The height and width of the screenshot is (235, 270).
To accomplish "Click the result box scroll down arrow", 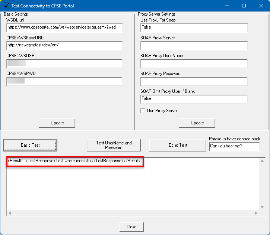I will click(x=262, y=207).
